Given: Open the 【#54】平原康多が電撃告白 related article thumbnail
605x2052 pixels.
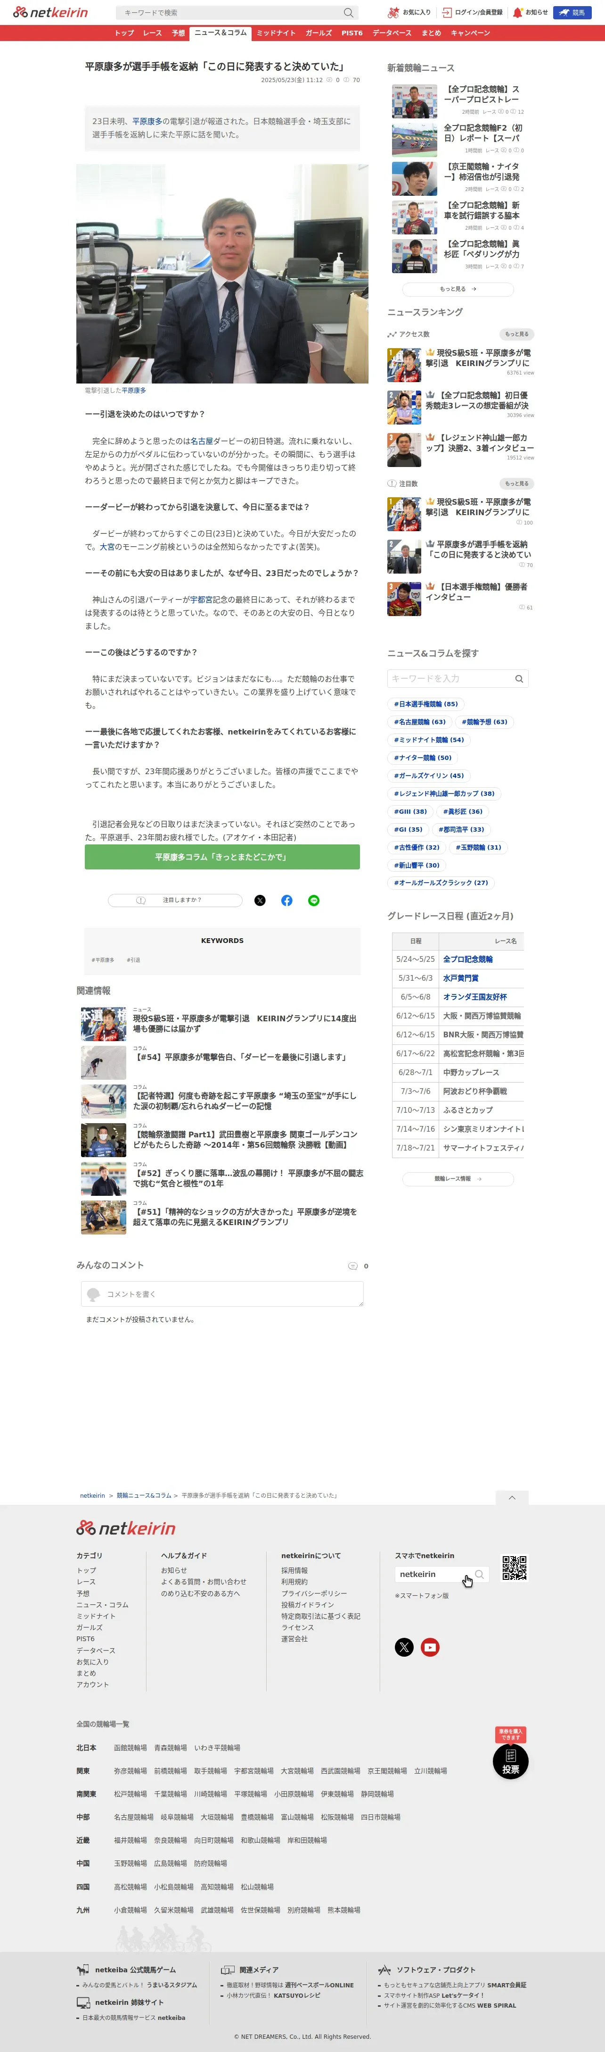Looking at the screenshot, I should (x=104, y=1063).
